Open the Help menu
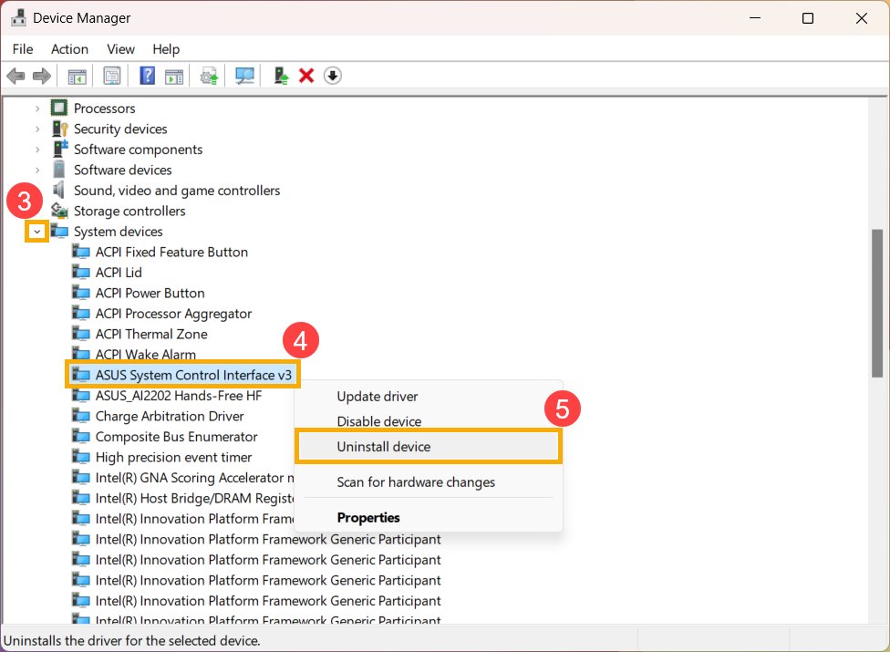The image size is (890, 652). click(x=166, y=49)
